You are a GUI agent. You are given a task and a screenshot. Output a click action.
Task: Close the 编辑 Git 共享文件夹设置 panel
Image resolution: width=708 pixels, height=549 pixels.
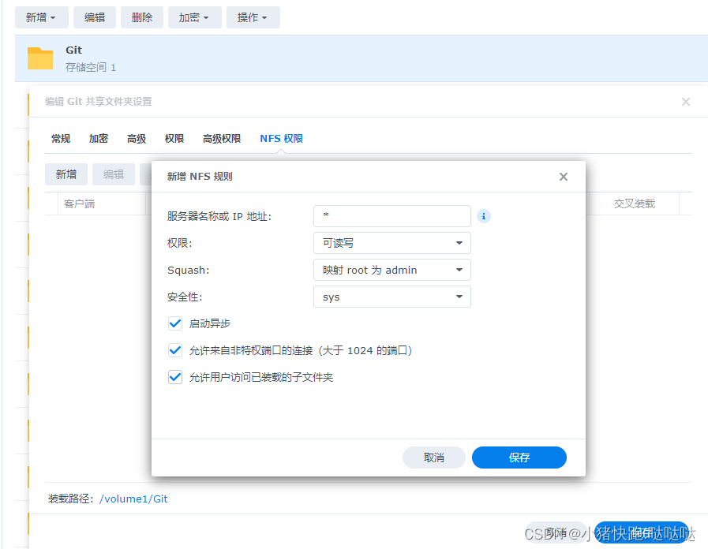tap(686, 101)
